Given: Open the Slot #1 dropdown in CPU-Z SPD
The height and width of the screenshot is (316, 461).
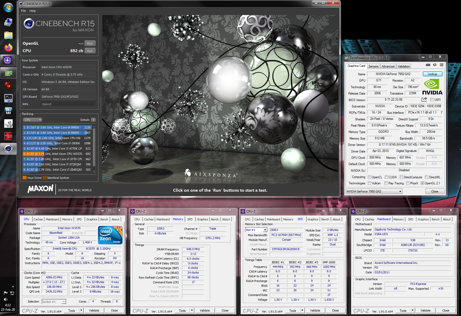Looking at the screenshot, I should [x=256, y=230].
